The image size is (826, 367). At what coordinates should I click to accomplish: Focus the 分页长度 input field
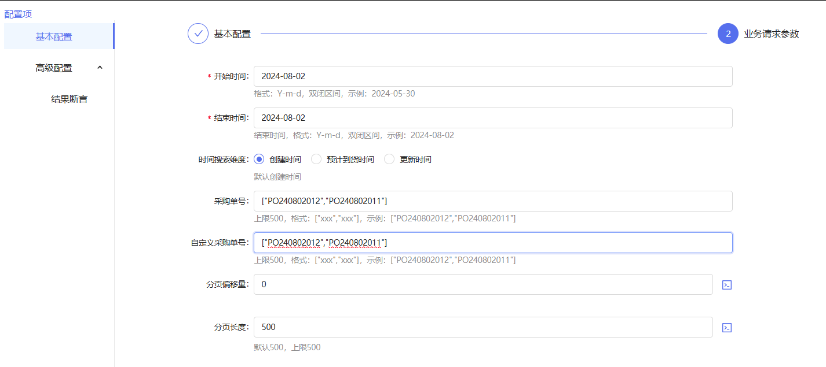click(483, 327)
